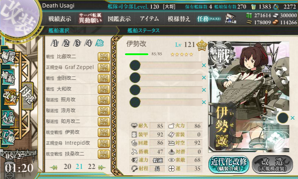Return to 母港 home port icon

[x=28, y=96]
